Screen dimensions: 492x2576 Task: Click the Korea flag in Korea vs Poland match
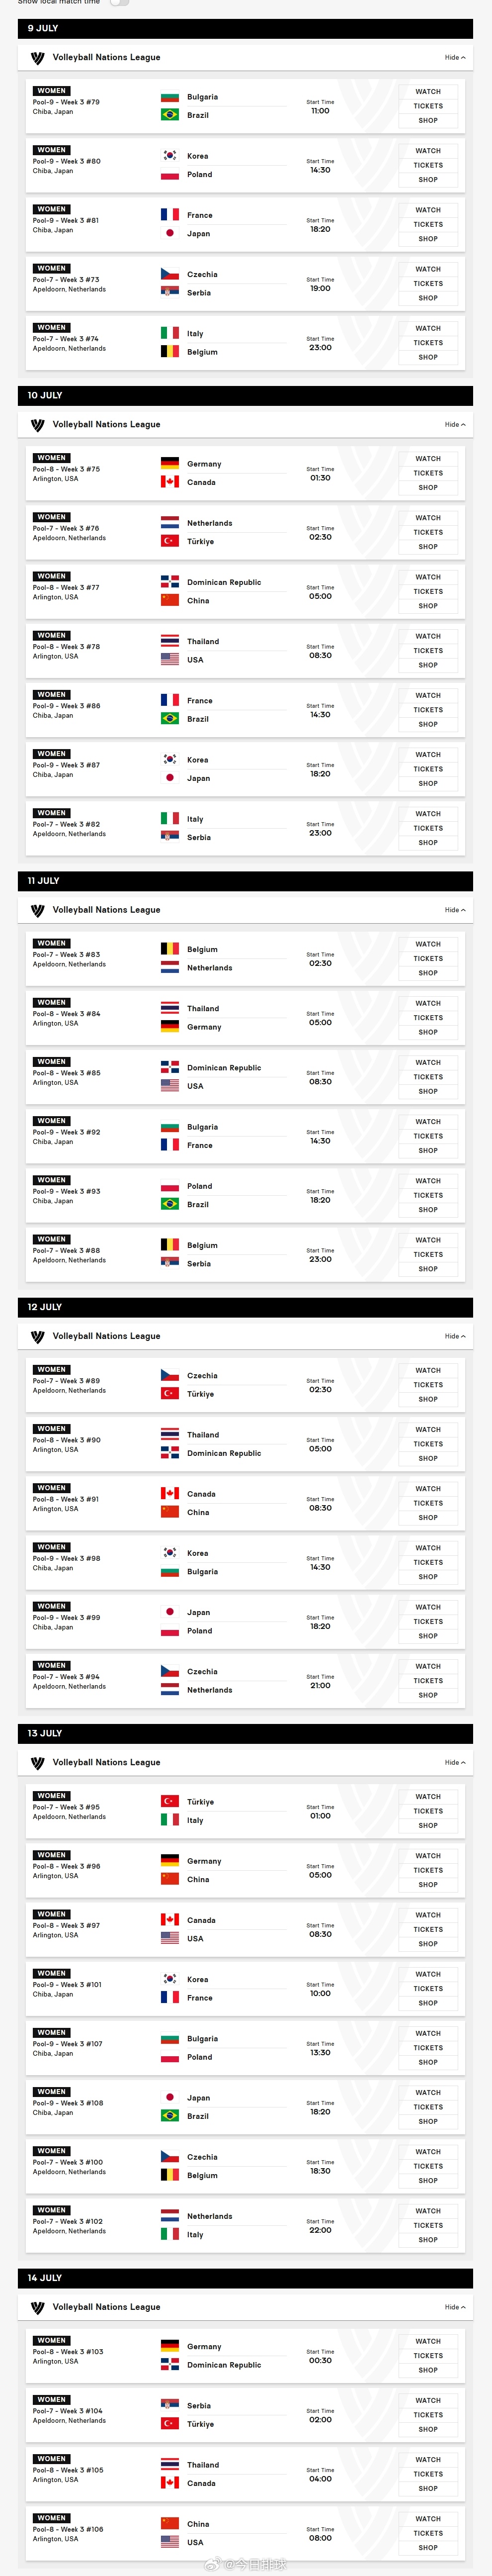tap(170, 156)
